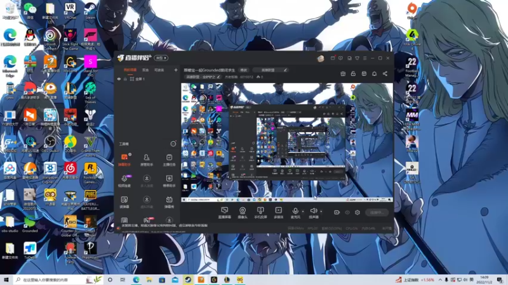Open the streaming settings gear icon
The width and height of the screenshot is (508, 285).
coord(358,212)
